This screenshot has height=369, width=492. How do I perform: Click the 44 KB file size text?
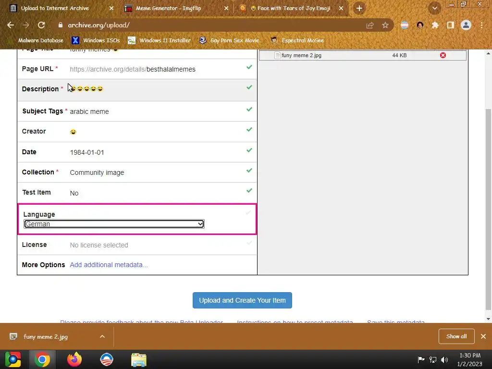click(x=399, y=55)
